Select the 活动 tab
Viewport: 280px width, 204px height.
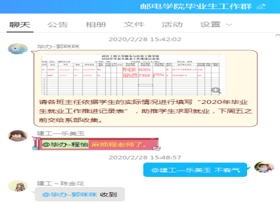coord(172,25)
